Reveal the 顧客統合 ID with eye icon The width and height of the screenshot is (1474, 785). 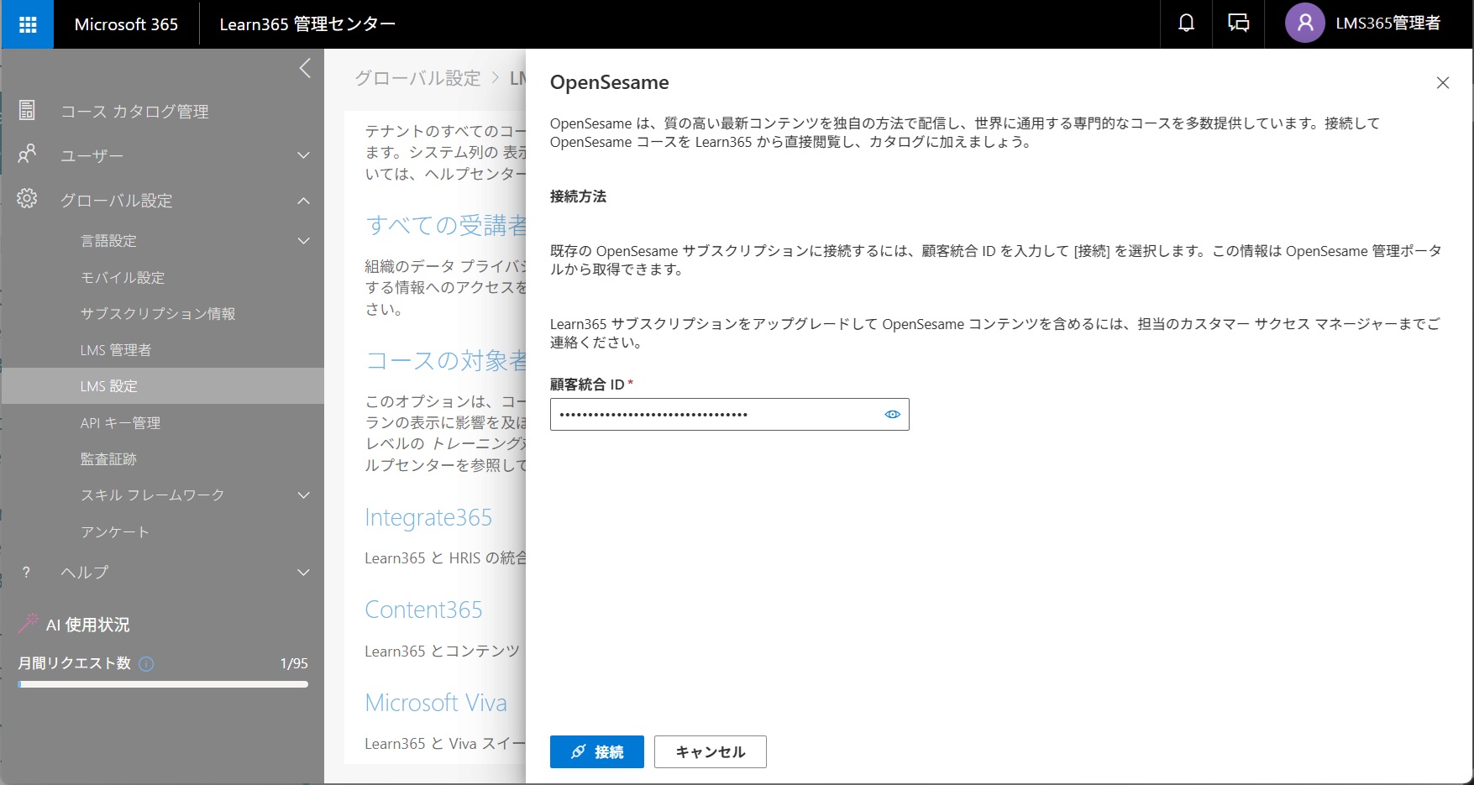[x=892, y=414]
